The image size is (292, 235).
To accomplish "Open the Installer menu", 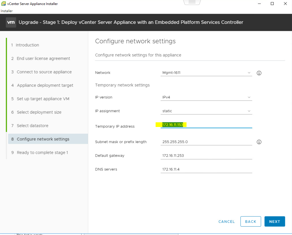I will coord(6,11).
